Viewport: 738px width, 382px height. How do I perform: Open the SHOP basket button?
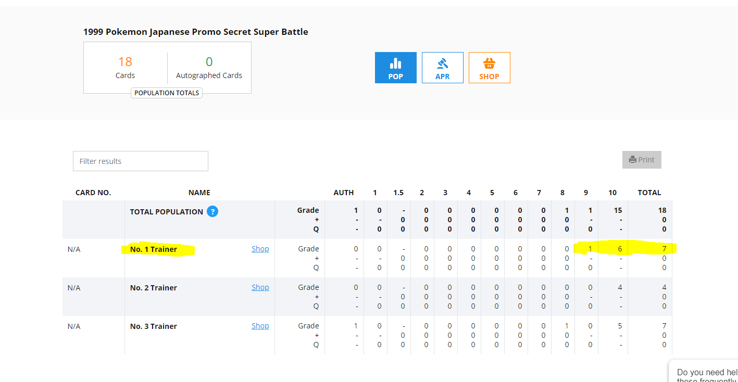coord(489,68)
